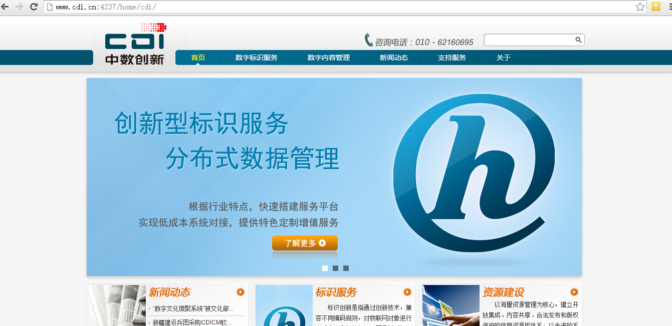
Task: Click the phone icon beside 咨询电话
Action: click(x=369, y=40)
